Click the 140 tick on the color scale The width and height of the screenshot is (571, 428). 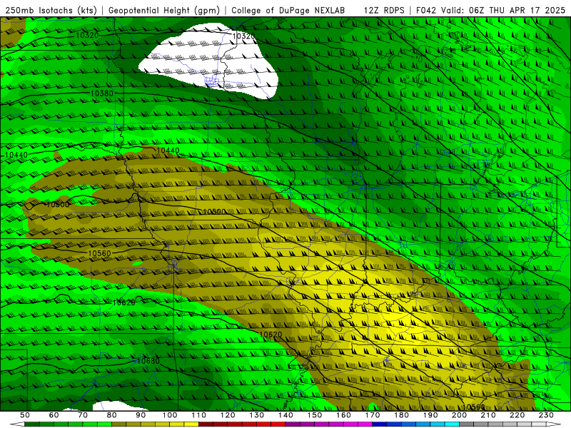coord(285,415)
